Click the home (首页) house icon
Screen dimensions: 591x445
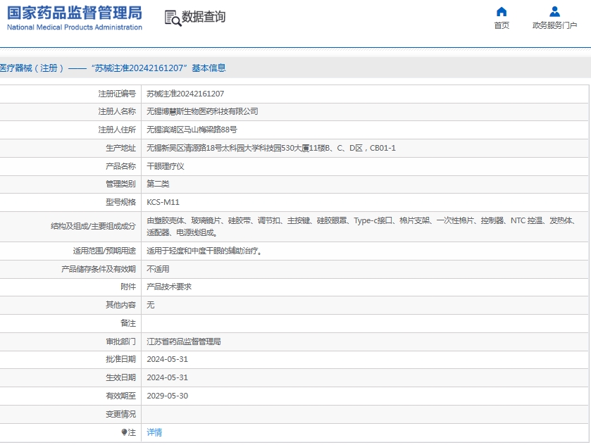[502, 12]
